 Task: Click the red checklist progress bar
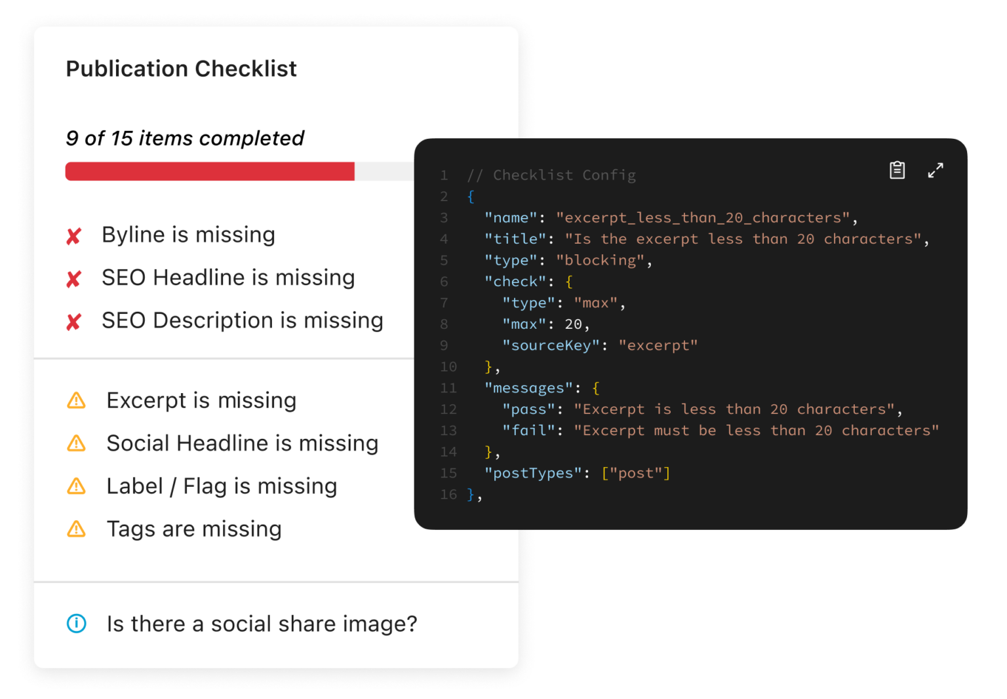pos(210,172)
